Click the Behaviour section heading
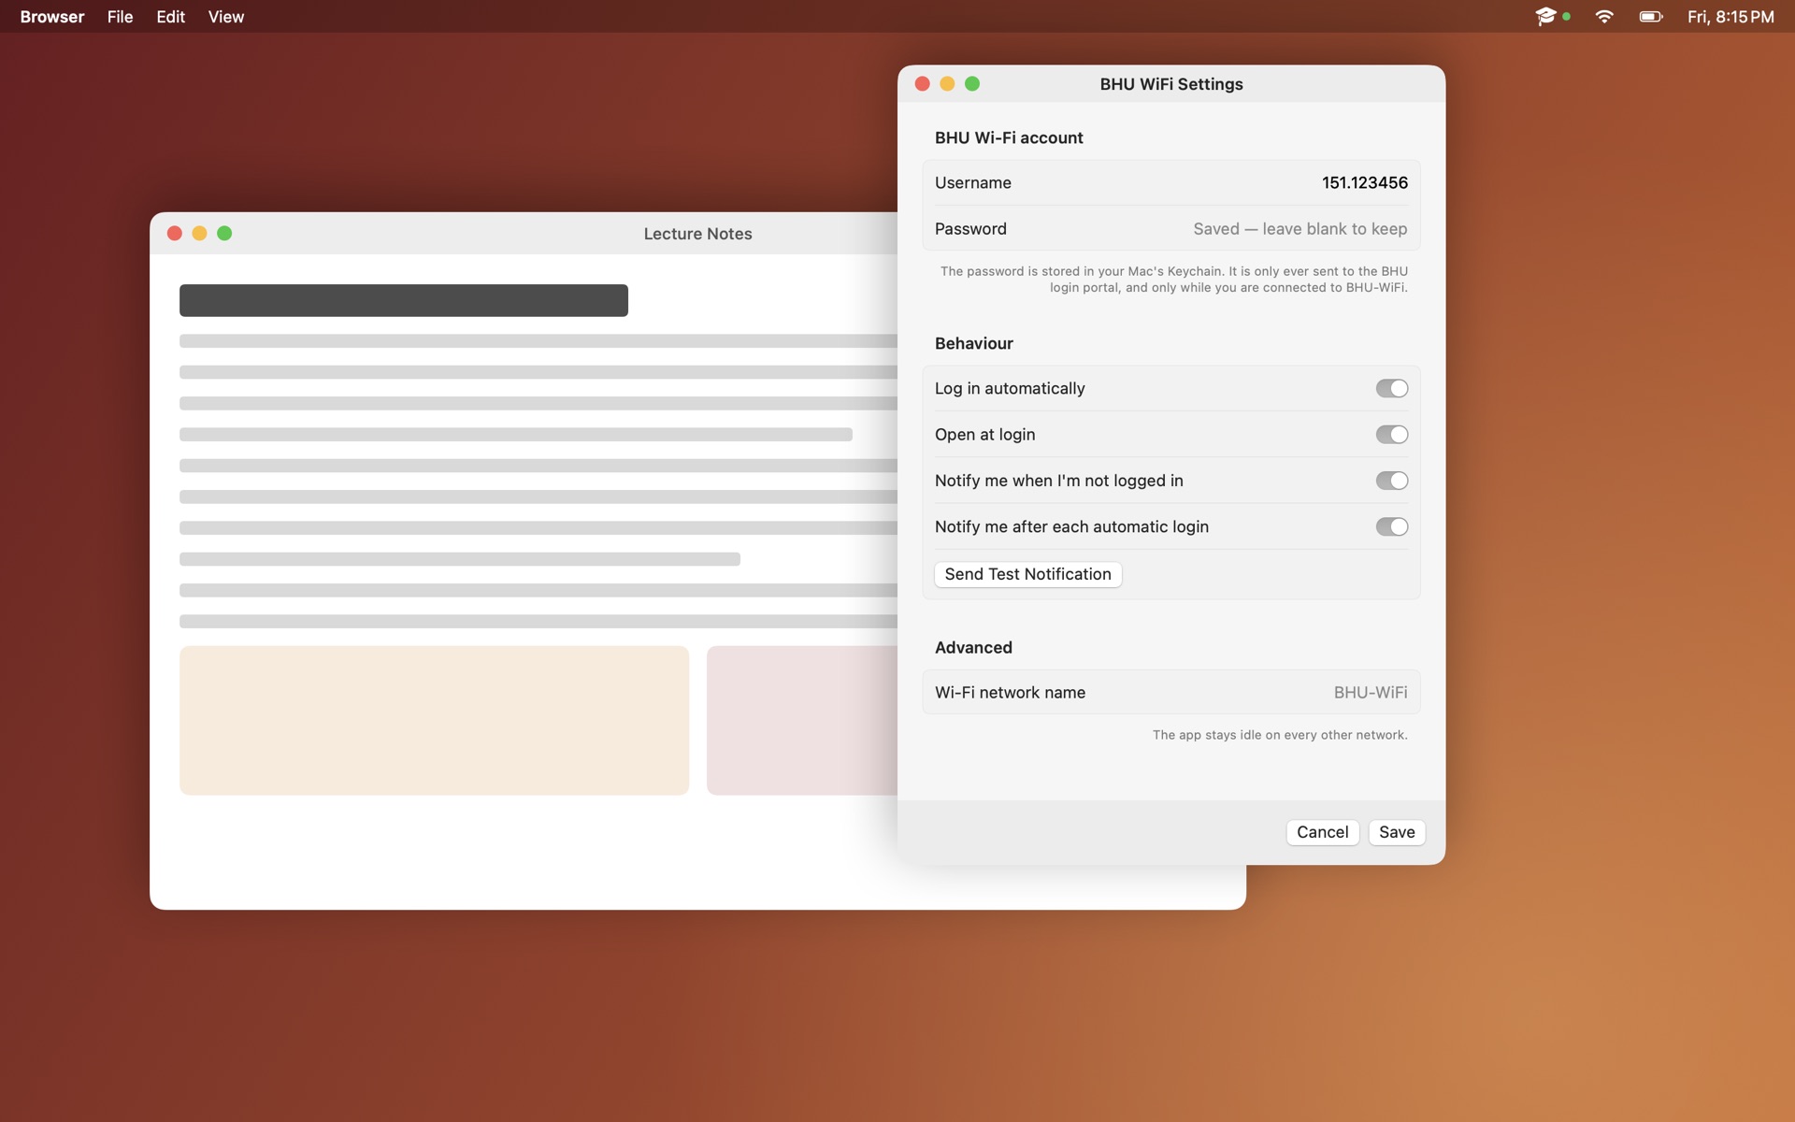Viewport: 1795px width, 1122px height. [973, 343]
